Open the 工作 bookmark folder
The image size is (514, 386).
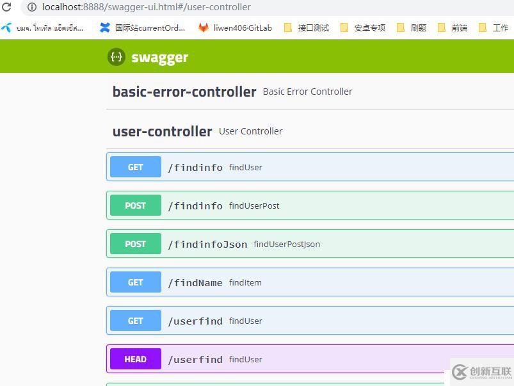(494, 28)
